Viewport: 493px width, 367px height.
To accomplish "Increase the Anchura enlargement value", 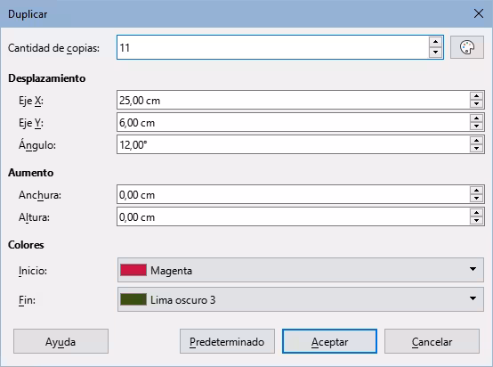I will [477, 191].
